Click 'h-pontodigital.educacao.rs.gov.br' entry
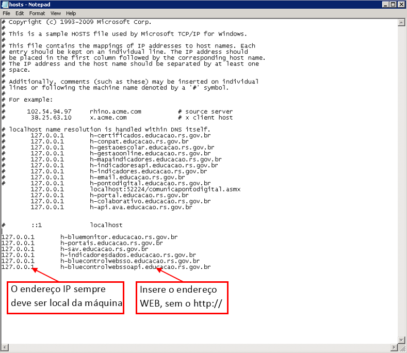 [150, 183]
